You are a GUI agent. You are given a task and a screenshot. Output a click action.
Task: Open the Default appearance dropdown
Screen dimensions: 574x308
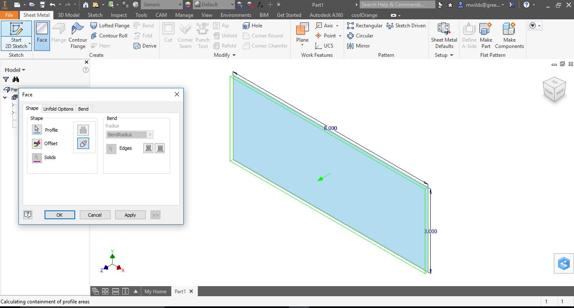coord(232,5)
